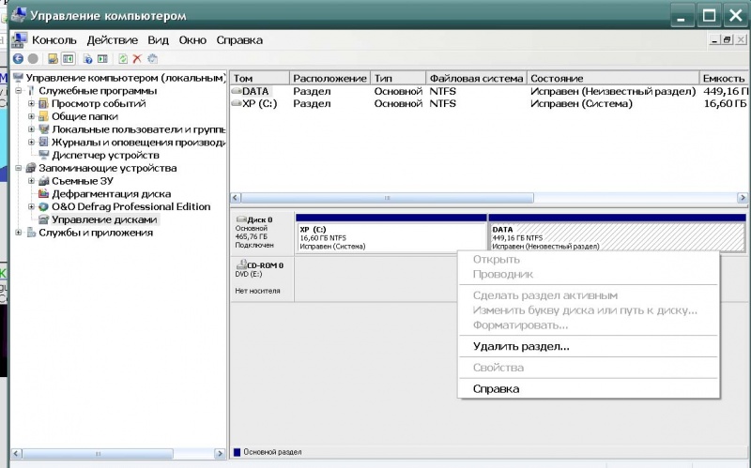
Task: Expand the Службы и приложения node
Action: click(18, 233)
